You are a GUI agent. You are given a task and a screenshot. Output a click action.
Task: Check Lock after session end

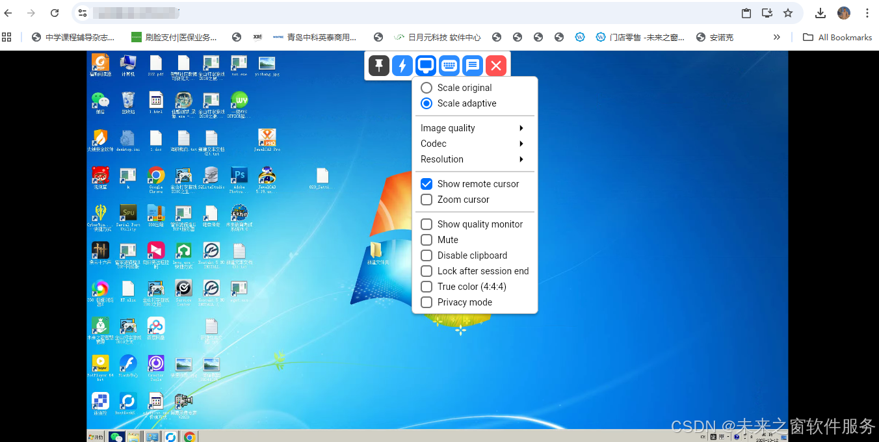point(426,271)
